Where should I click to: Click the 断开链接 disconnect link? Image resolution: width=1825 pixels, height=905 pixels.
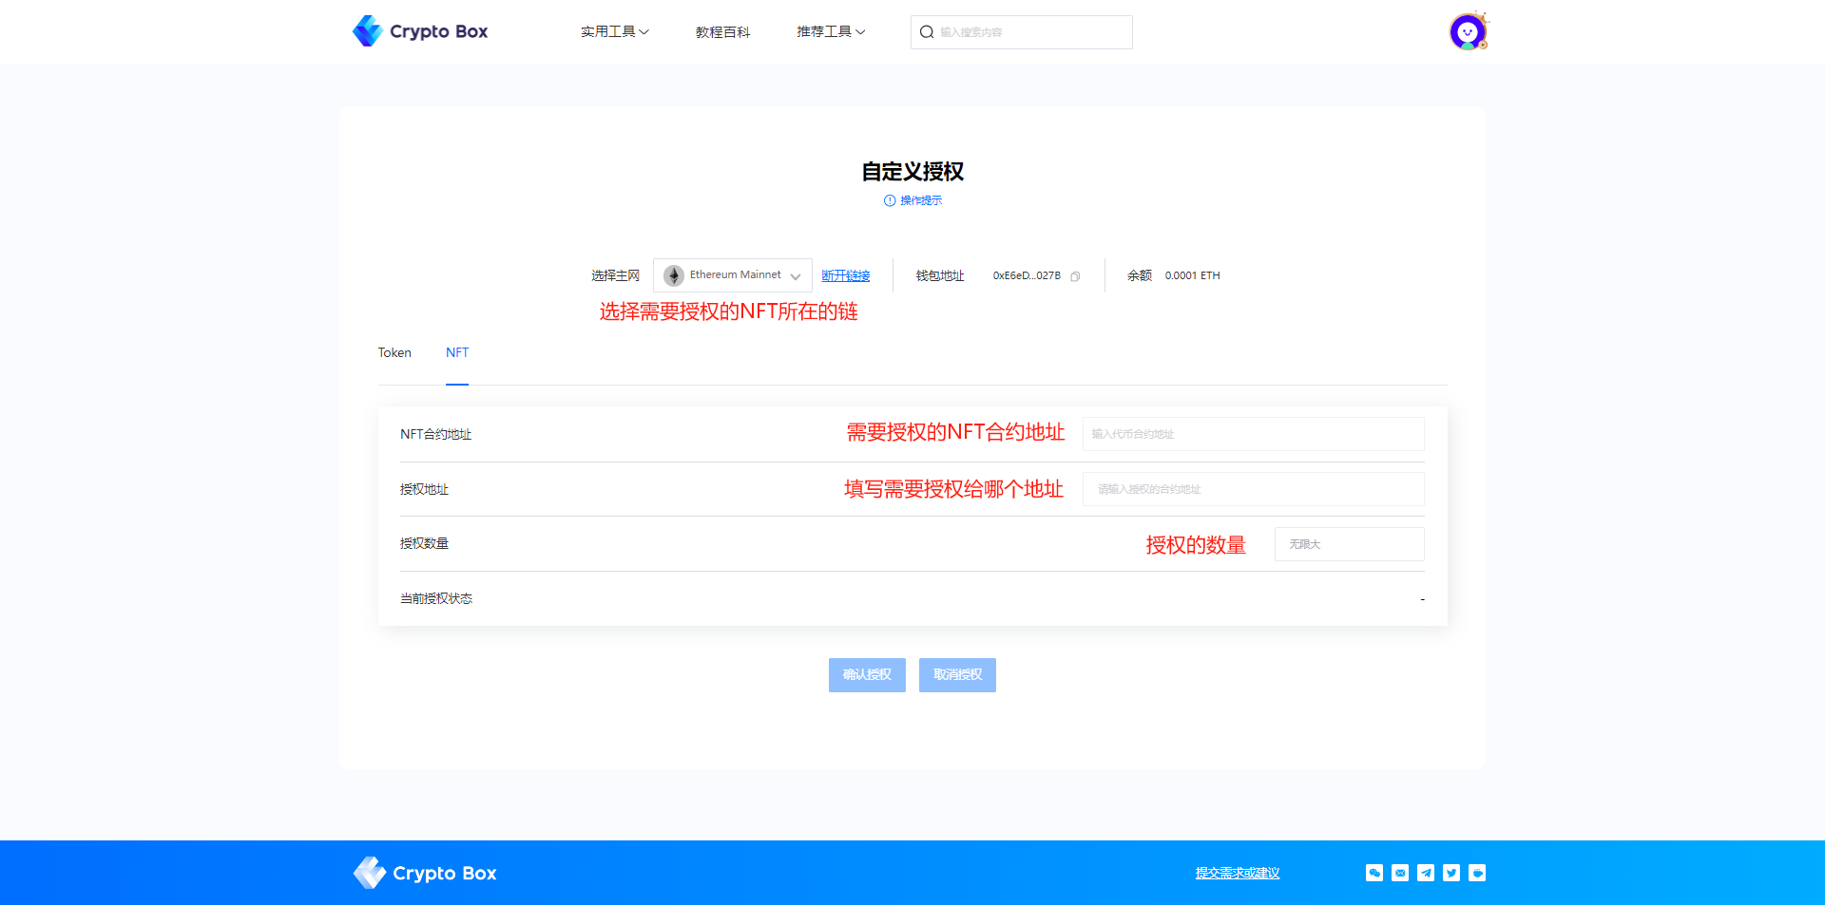846,275
